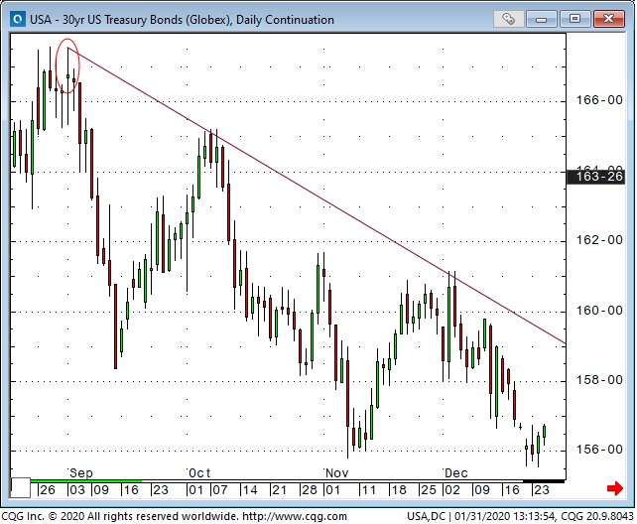Click the diagonal downtrend line
The image size is (637, 524).
(317, 196)
